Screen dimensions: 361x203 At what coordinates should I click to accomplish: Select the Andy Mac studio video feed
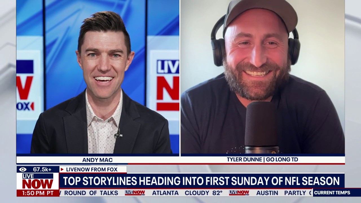(x=98, y=77)
